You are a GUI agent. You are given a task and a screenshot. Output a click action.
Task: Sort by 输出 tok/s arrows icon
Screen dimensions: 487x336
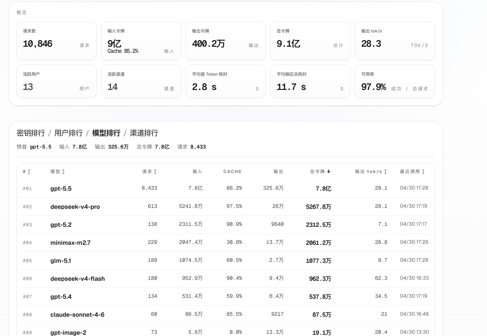point(385,172)
